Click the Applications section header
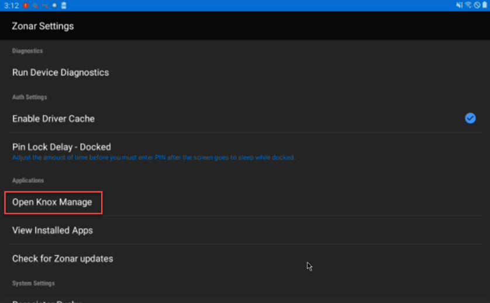 28,180
